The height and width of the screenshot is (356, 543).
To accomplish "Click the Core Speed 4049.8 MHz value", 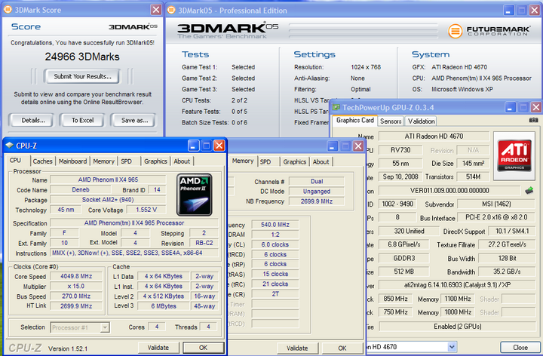I will [76, 276].
